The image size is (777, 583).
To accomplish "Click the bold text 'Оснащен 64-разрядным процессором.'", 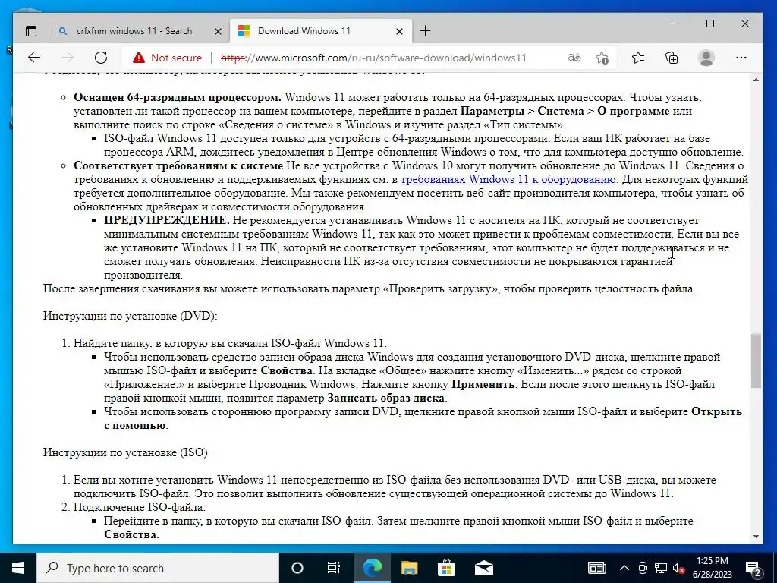I will 178,97.
